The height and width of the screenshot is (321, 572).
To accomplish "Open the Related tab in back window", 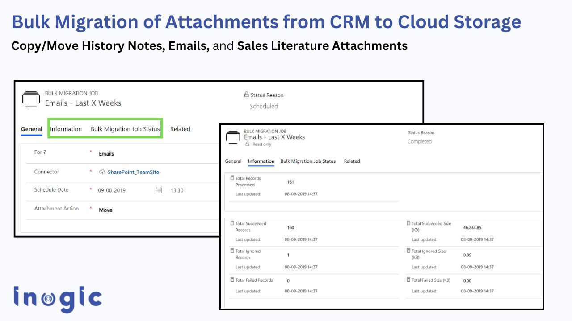I will (180, 129).
